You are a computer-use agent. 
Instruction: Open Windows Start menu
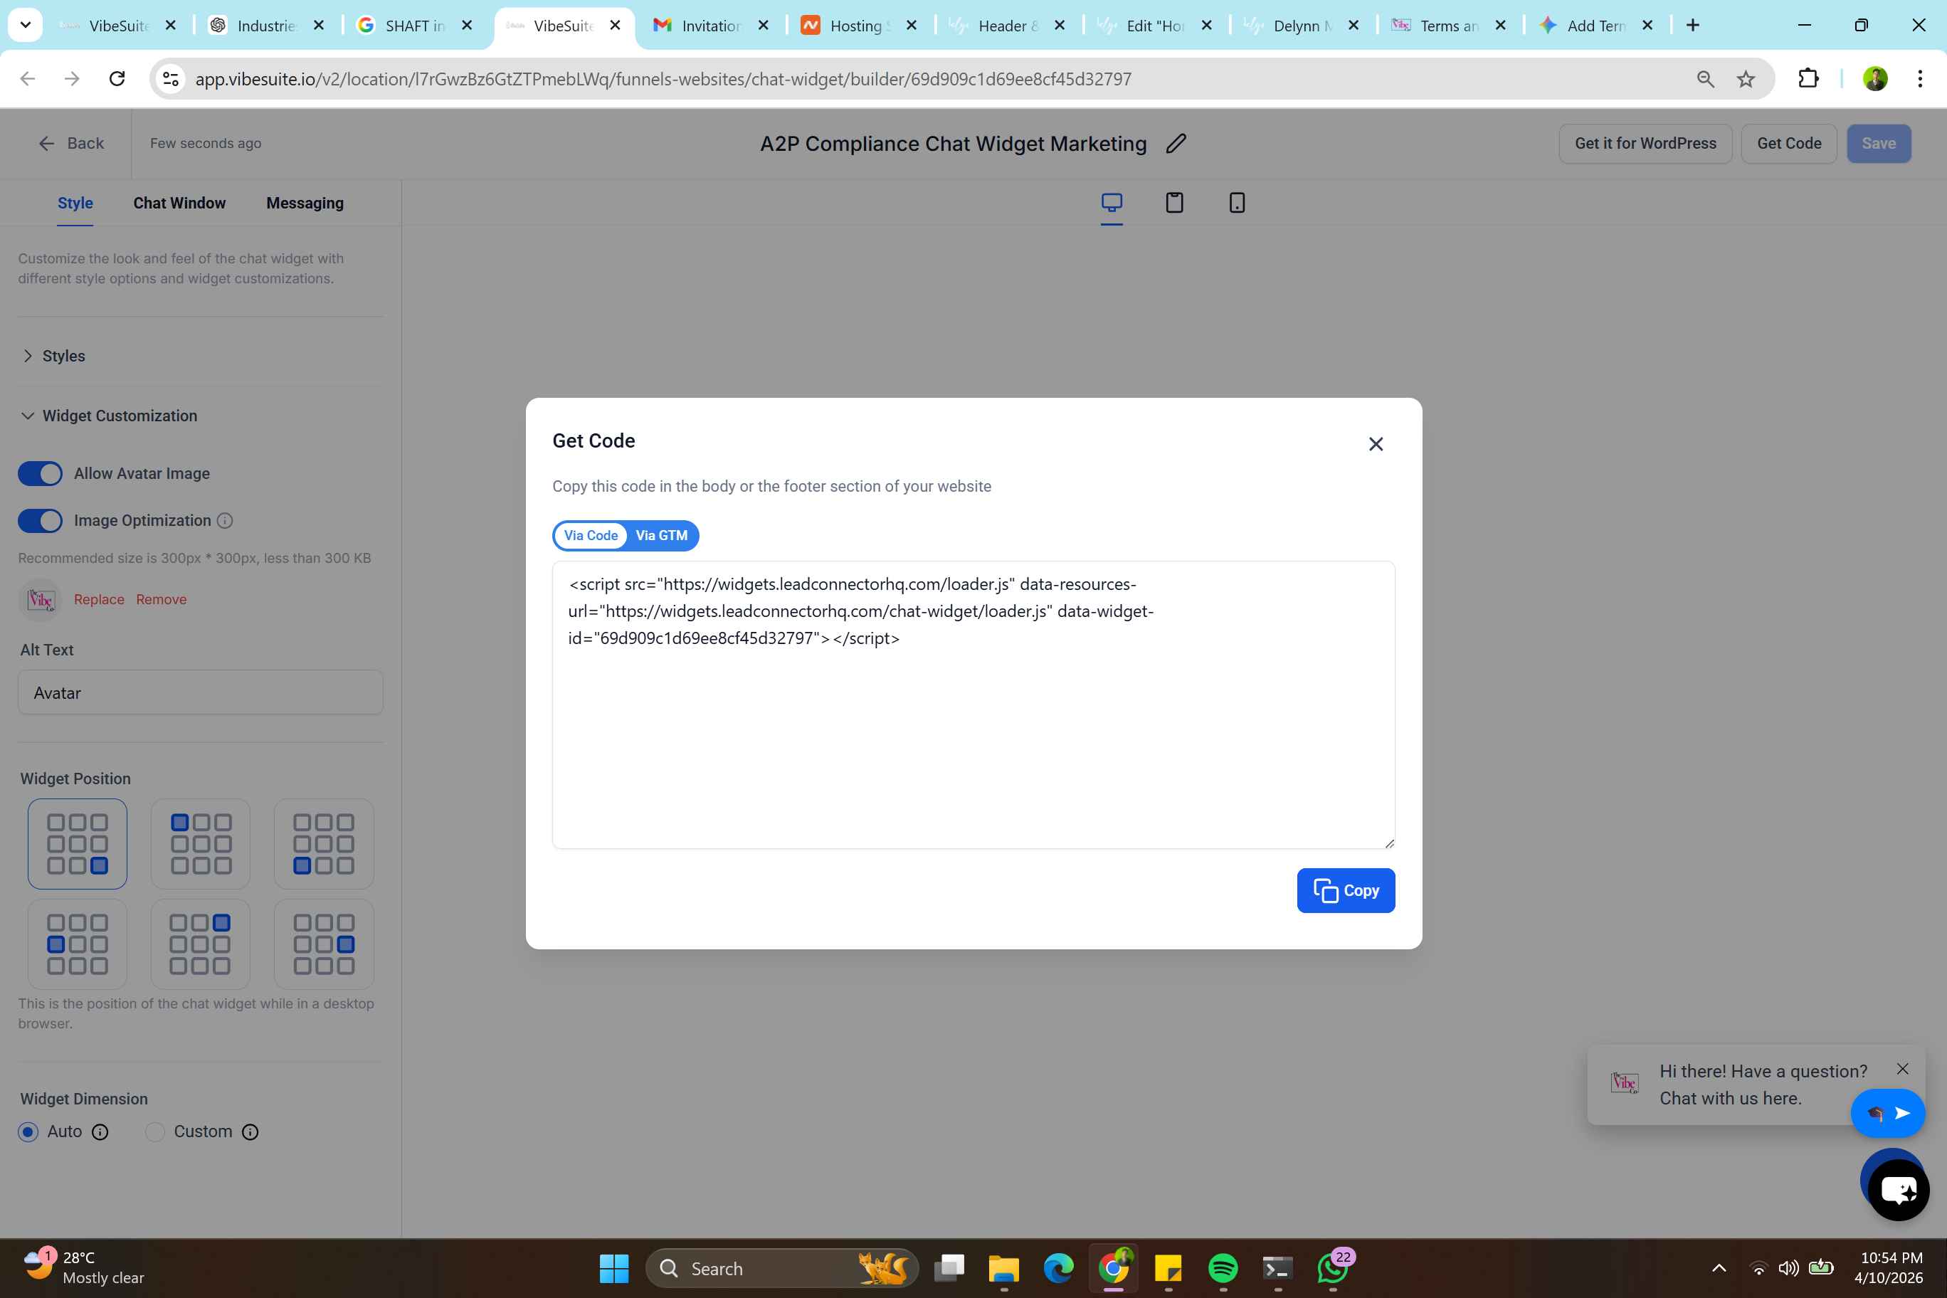[x=613, y=1268]
